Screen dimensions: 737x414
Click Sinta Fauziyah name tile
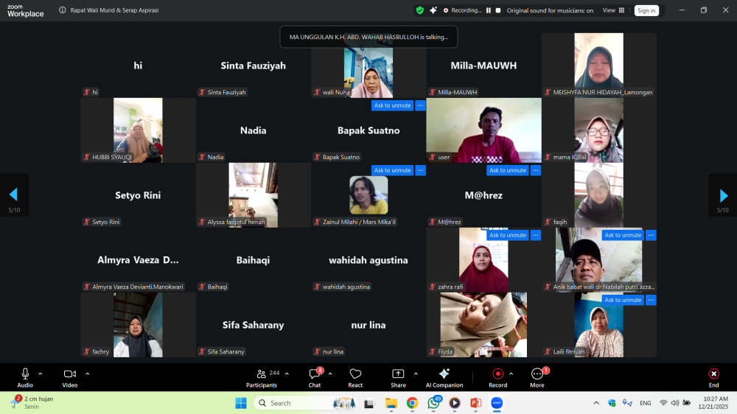[254, 66]
